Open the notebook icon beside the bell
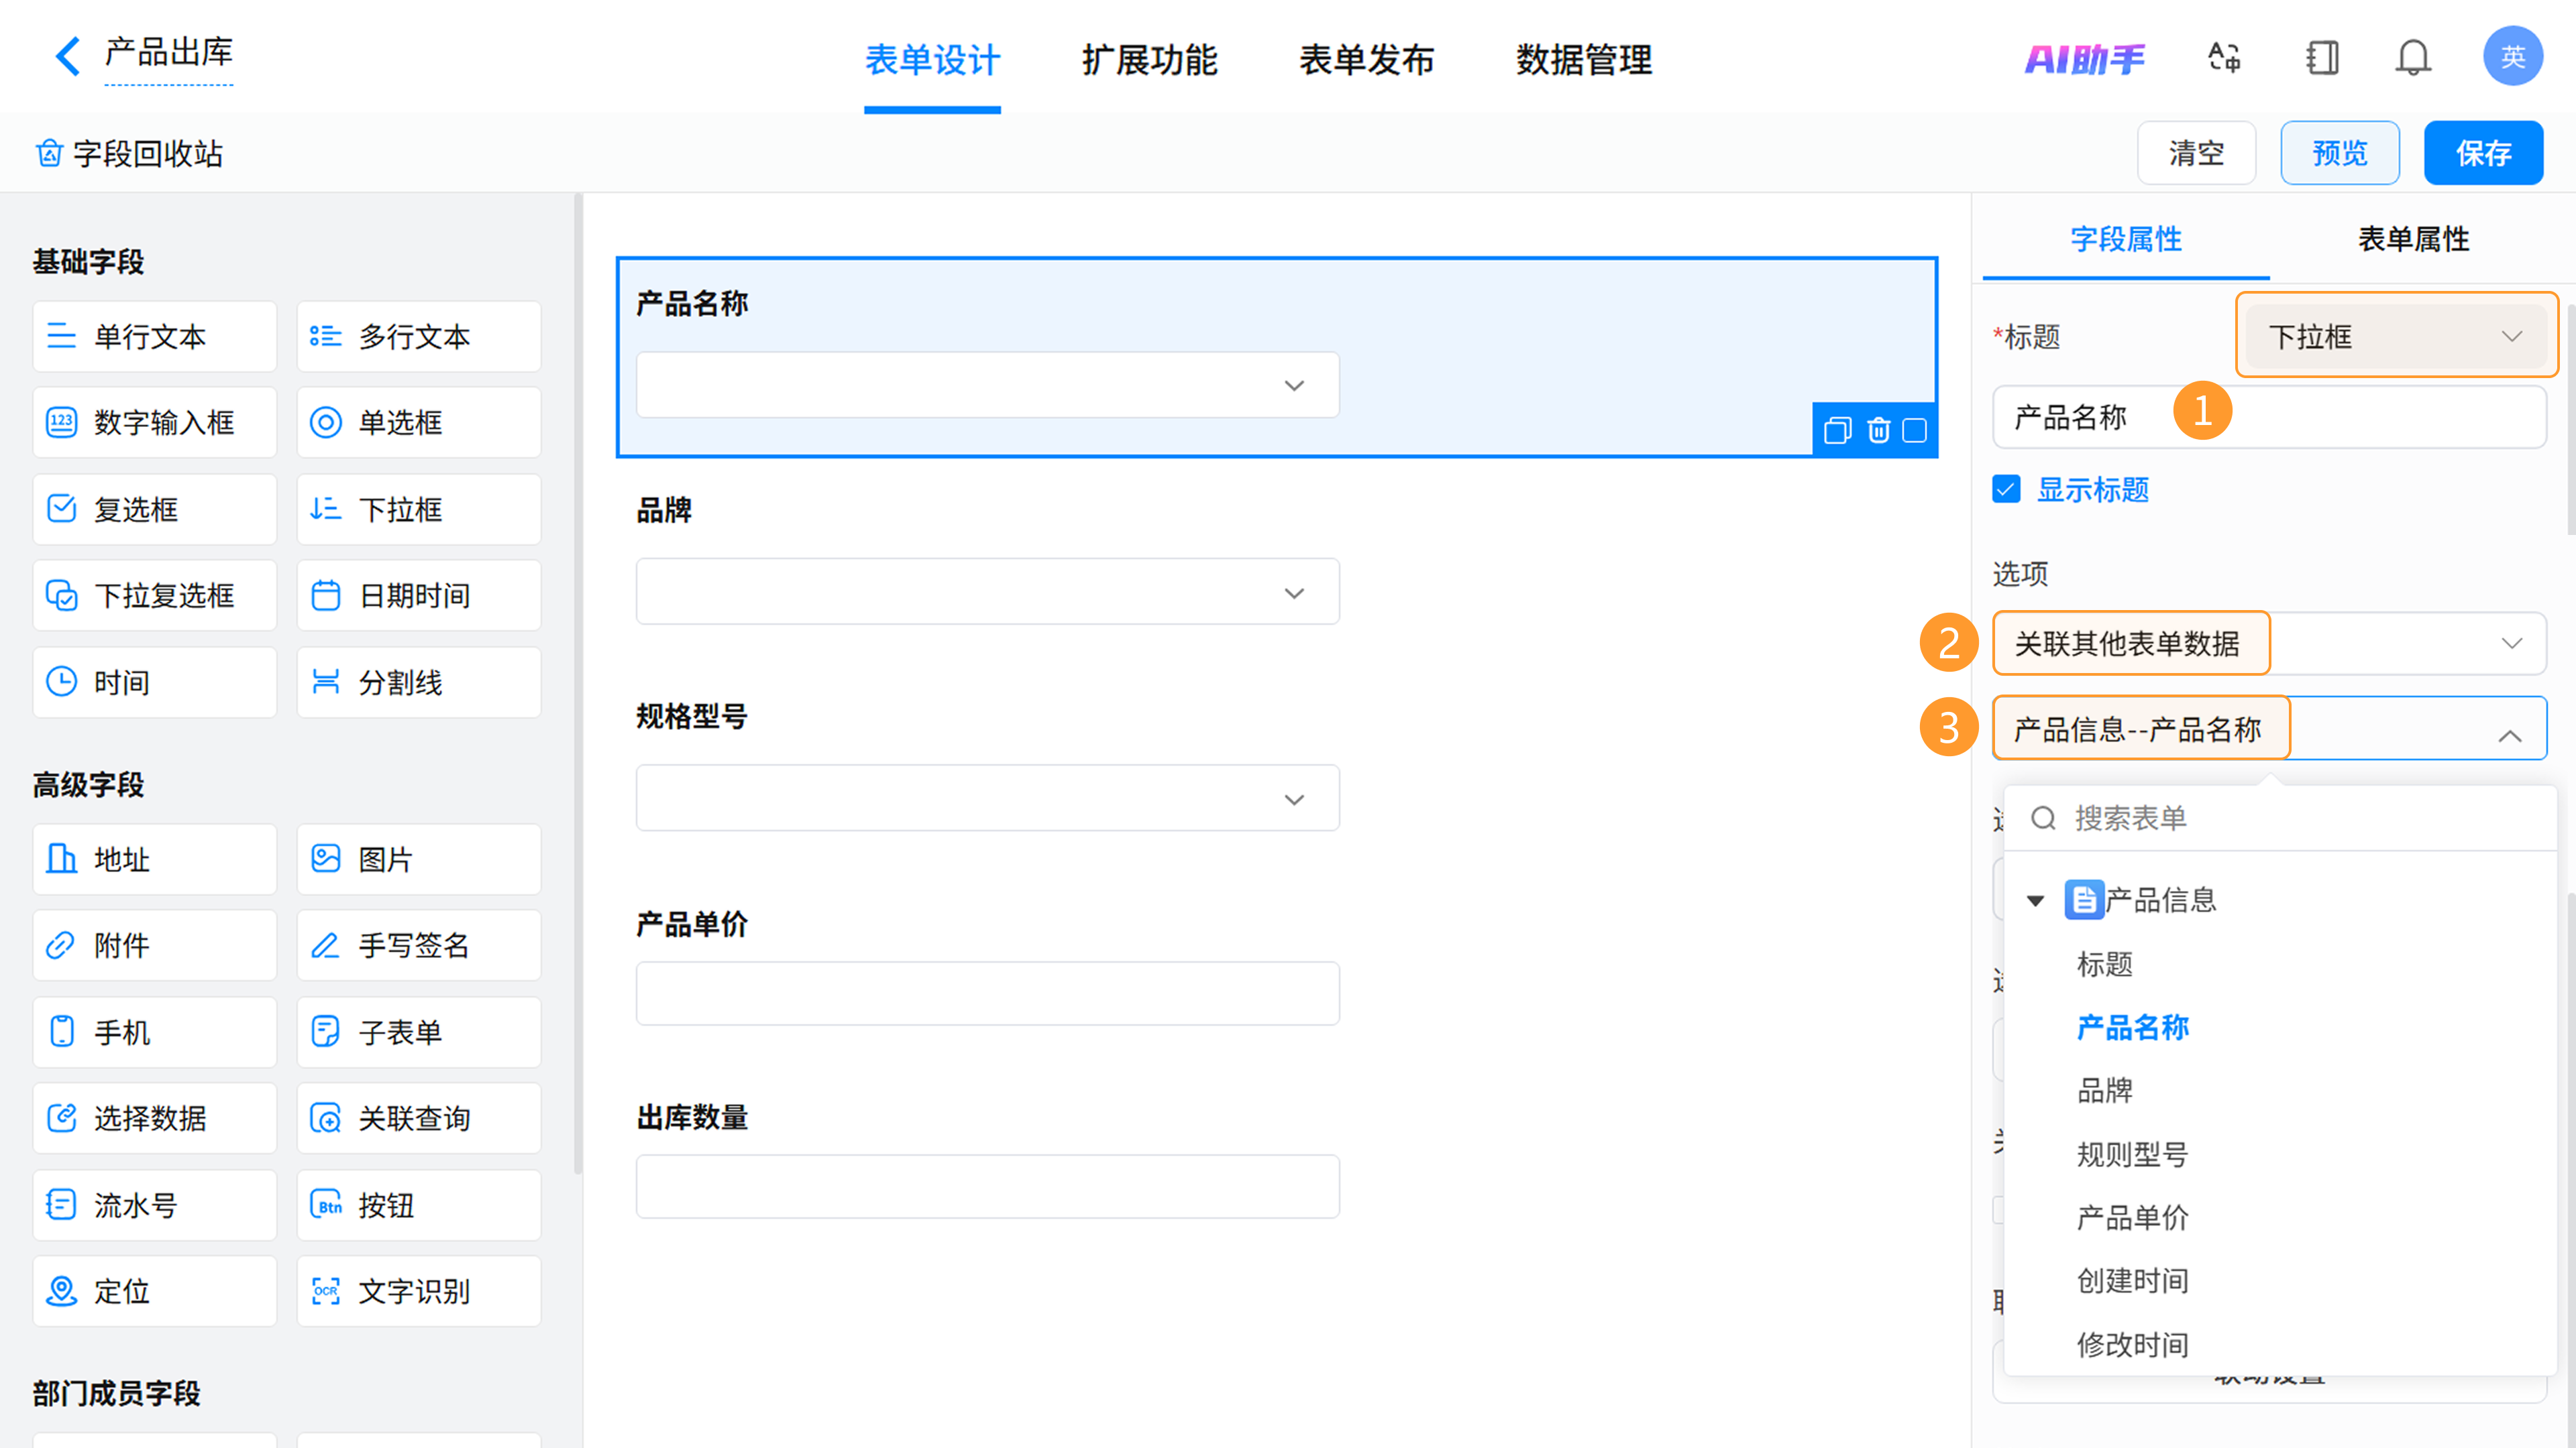The image size is (2576, 1448). [x=2322, y=58]
